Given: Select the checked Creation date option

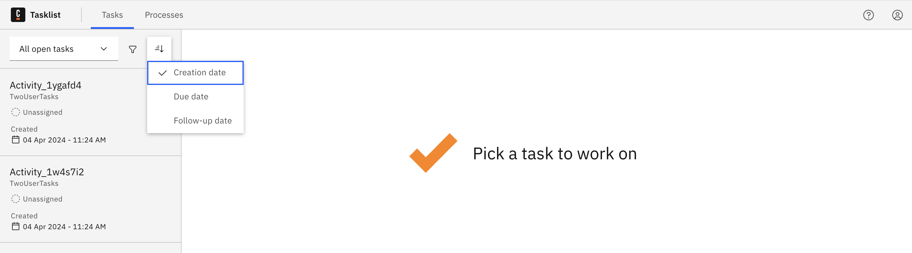Looking at the screenshot, I should point(195,73).
